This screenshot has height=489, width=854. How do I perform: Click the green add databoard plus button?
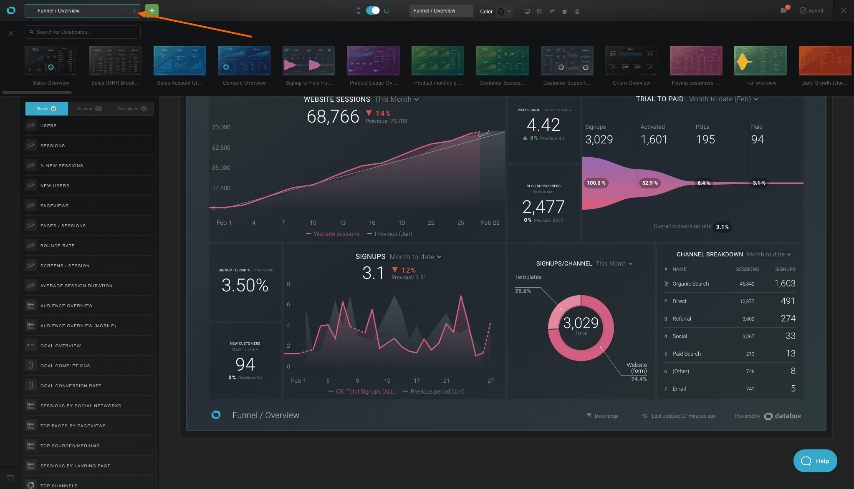click(152, 10)
